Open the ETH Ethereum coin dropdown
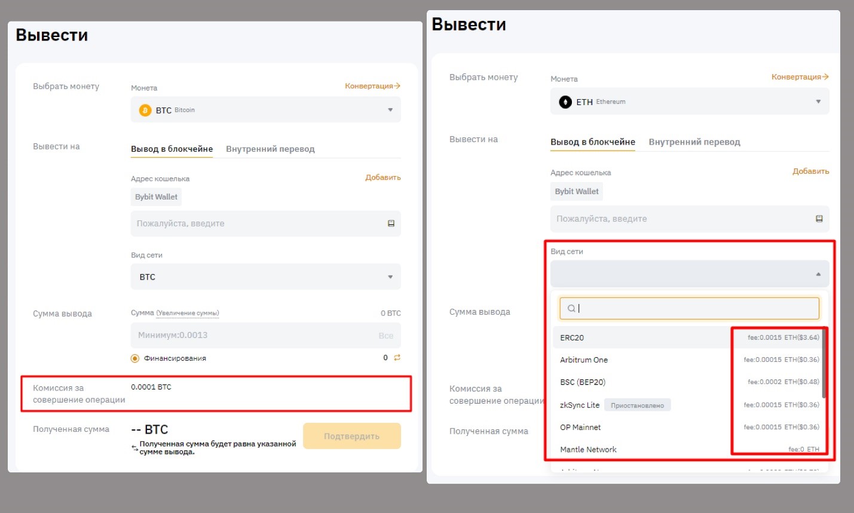This screenshot has height=513, width=854. click(689, 102)
